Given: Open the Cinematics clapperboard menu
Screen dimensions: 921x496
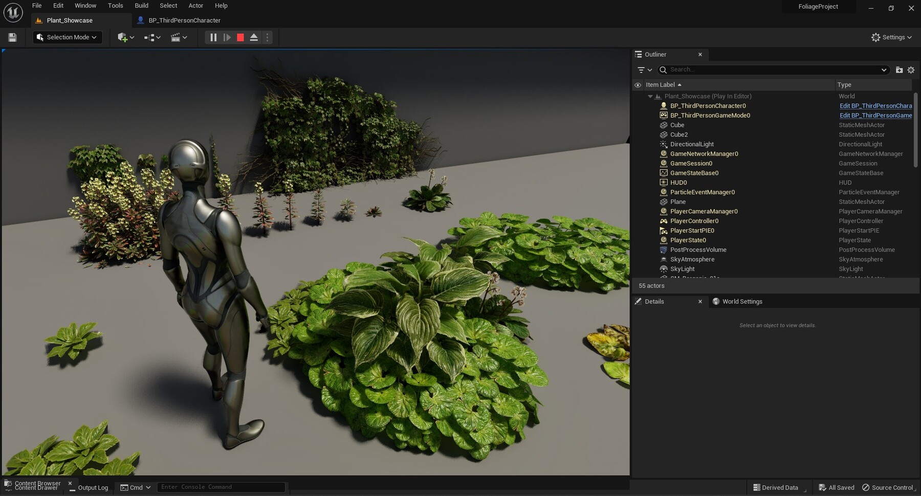Looking at the screenshot, I should [x=179, y=37].
